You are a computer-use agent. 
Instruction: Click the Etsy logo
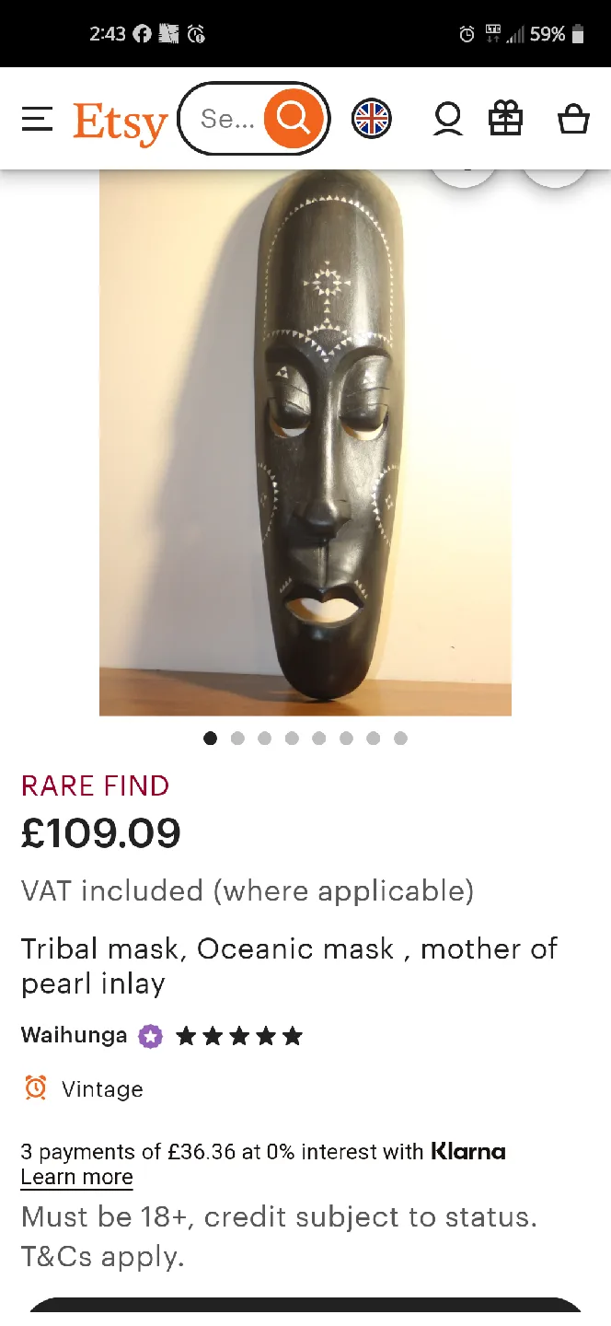pos(120,118)
